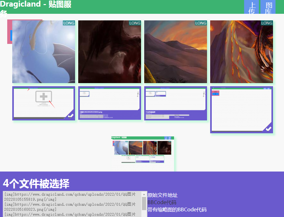Click LONG badge on dark dragon image
Viewport: 284px width, 217px height.
(x=135, y=23)
